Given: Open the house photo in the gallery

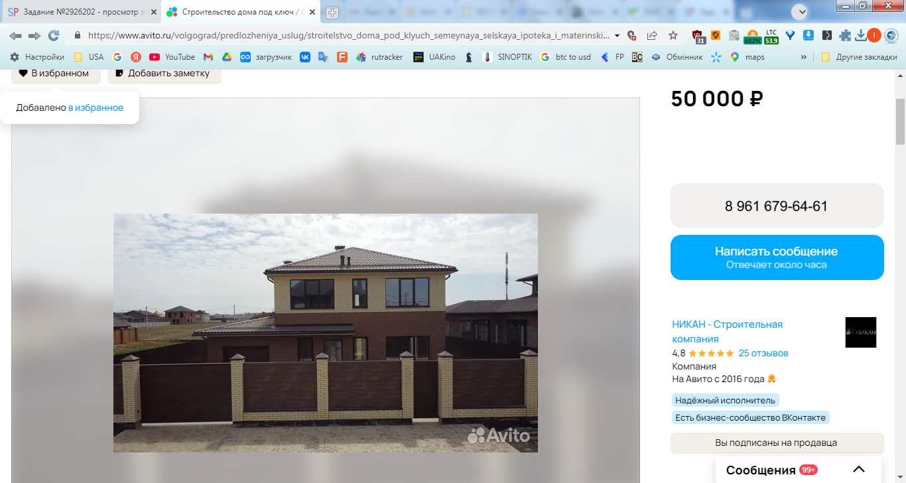Looking at the screenshot, I should (x=326, y=333).
